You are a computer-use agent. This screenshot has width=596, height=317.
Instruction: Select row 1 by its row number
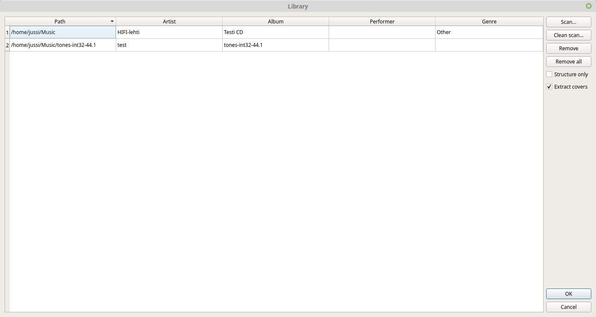point(7,32)
